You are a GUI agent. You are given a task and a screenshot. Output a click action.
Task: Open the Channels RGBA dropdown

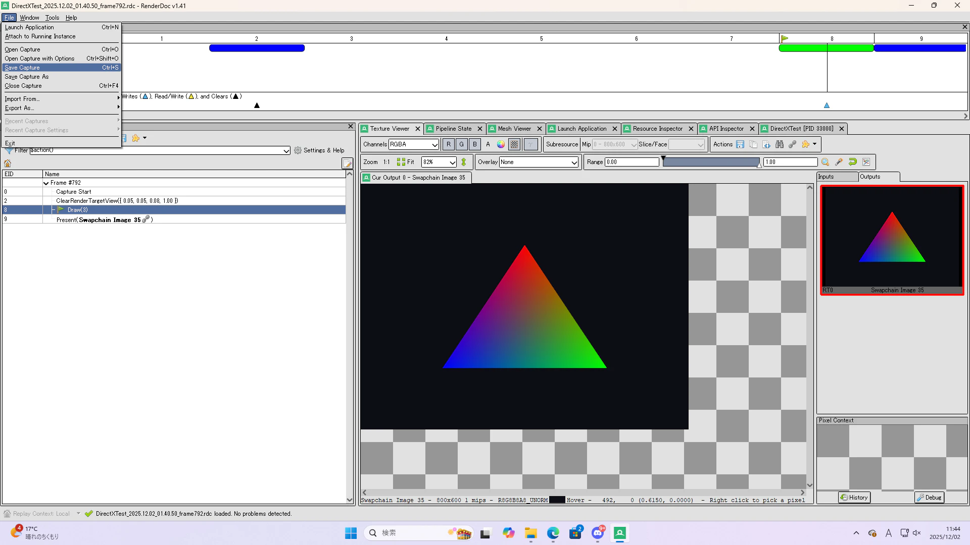(414, 144)
